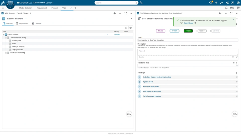Open V&V Library widget menu chevron

coord(237,13)
